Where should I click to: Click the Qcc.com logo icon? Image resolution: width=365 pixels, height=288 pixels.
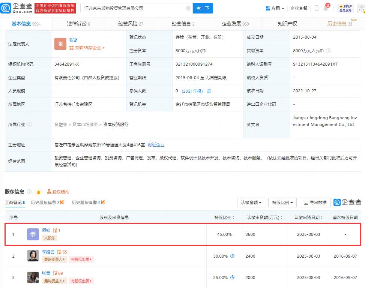(6, 8)
